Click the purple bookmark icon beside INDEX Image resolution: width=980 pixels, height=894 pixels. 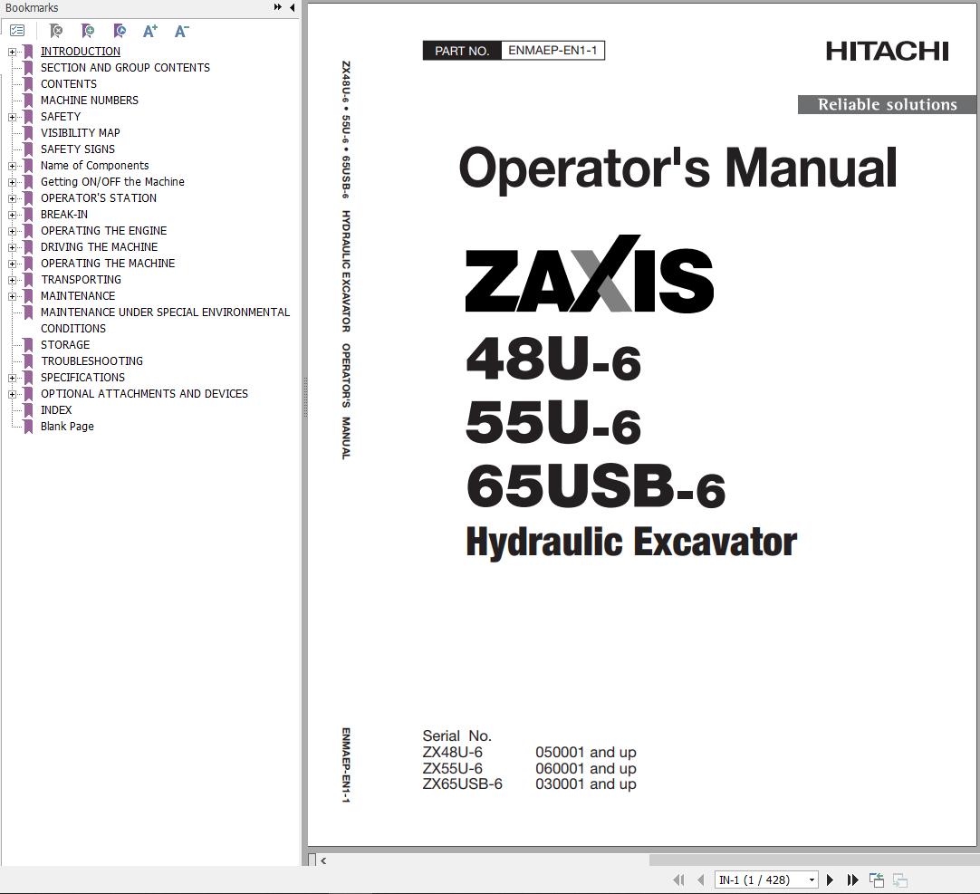[x=28, y=409]
